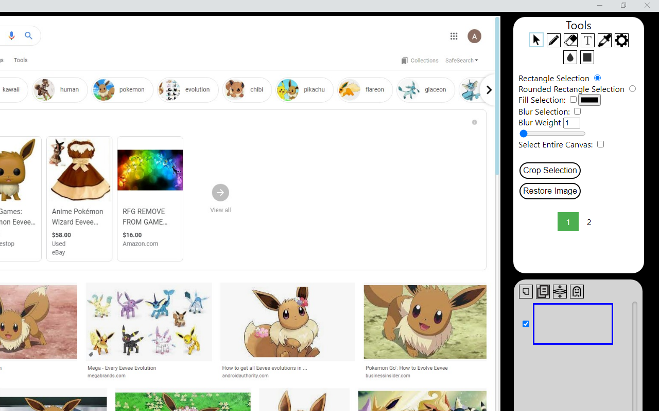
Task: Select the 'glaceon' filter chip
Action: [426, 90]
